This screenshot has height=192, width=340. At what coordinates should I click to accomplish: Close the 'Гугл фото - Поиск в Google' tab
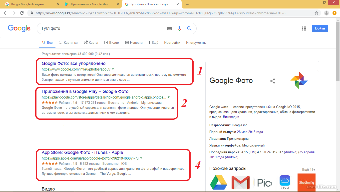(x=178, y=4)
